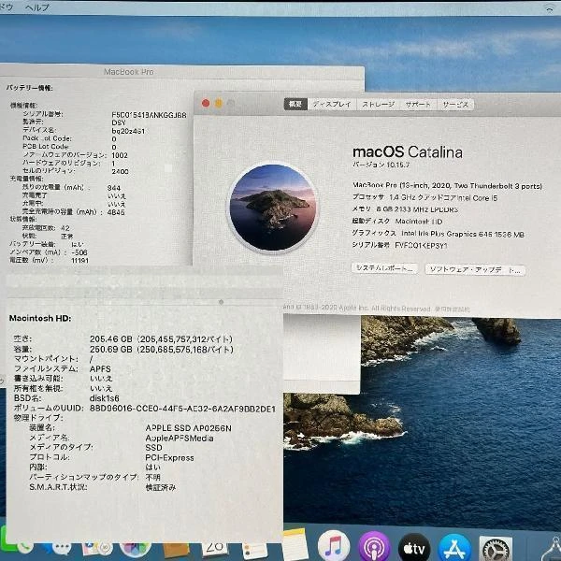Open the Contacts book icon in Dock
This screenshot has width=561, height=561.
(x=176, y=550)
